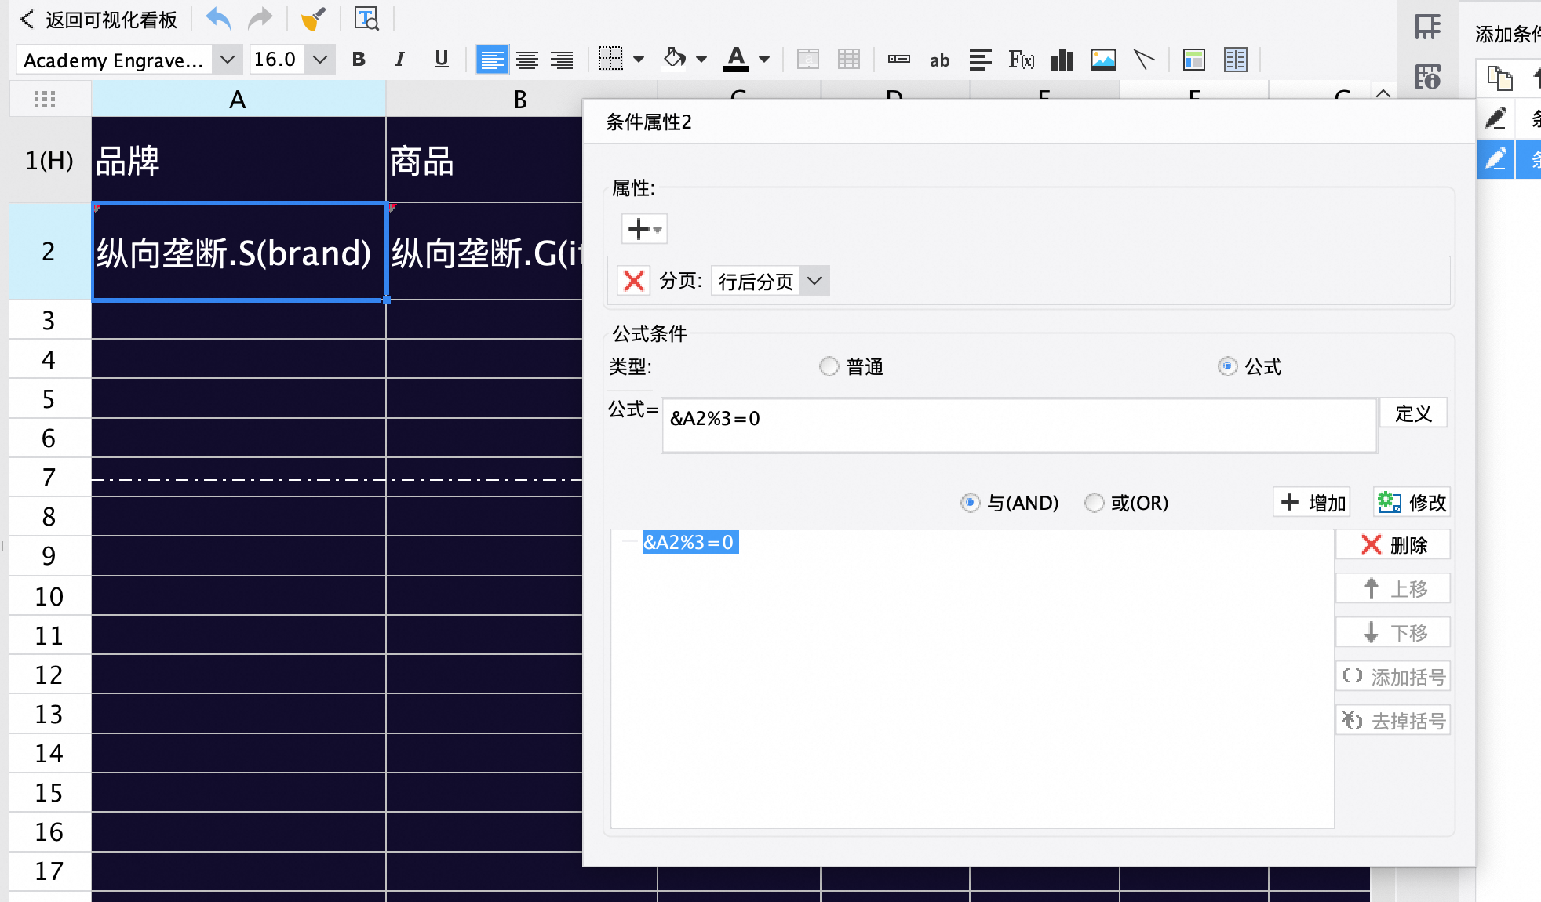Select cell A2 纵向垄断.S(brand)

239,252
